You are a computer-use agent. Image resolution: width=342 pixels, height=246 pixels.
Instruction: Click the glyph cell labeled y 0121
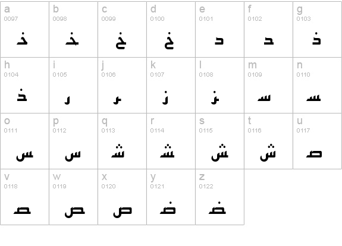pos(171,197)
